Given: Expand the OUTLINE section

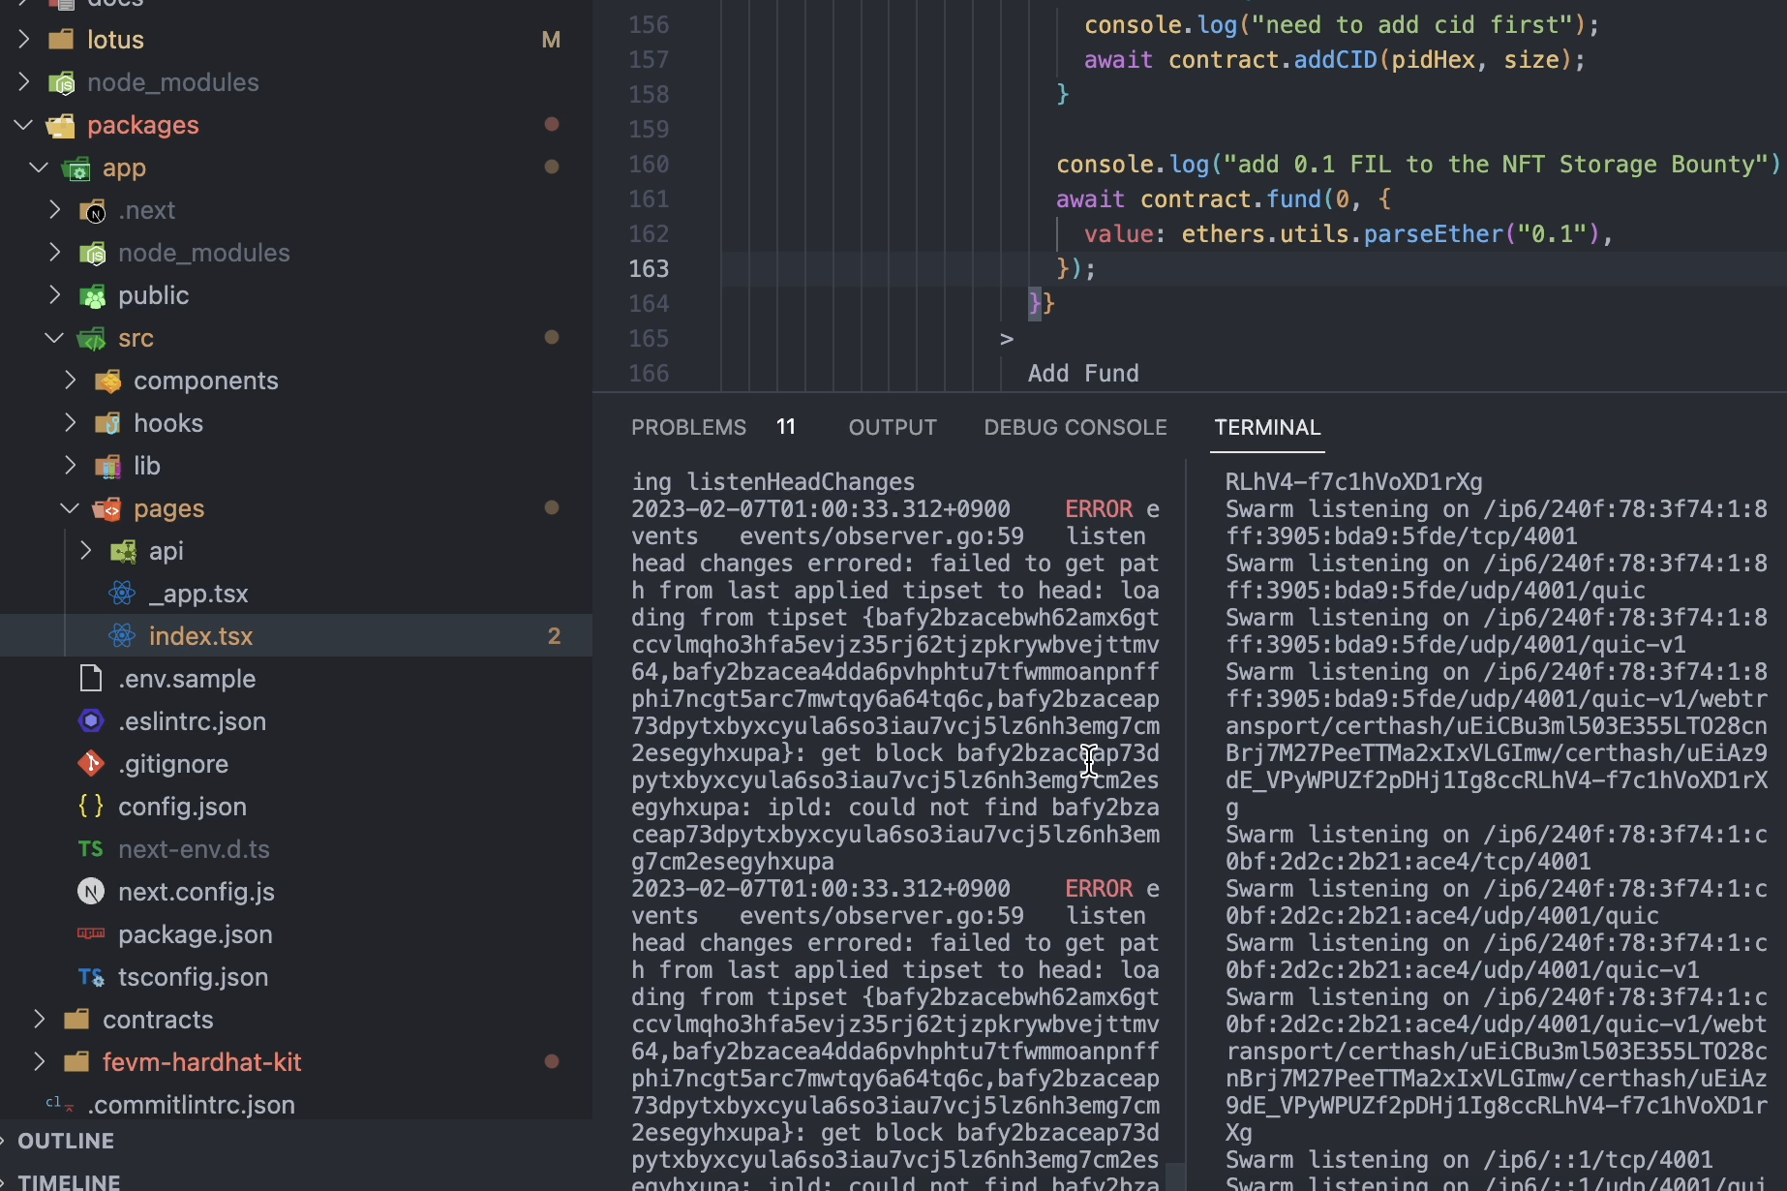Looking at the screenshot, I should coord(65,1141).
